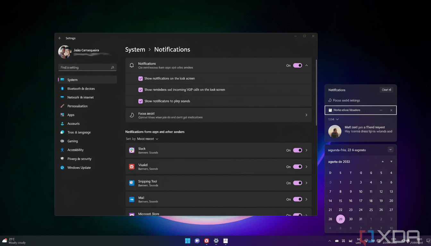Click the Clear all notifications button

pos(386,90)
